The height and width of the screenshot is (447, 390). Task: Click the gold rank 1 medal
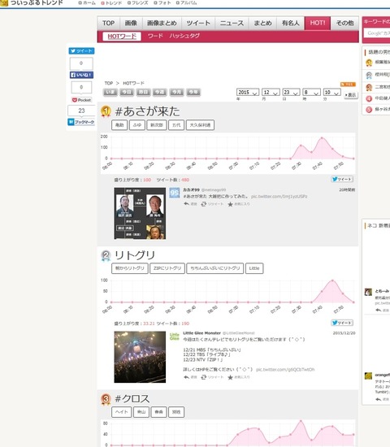(106, 111)
